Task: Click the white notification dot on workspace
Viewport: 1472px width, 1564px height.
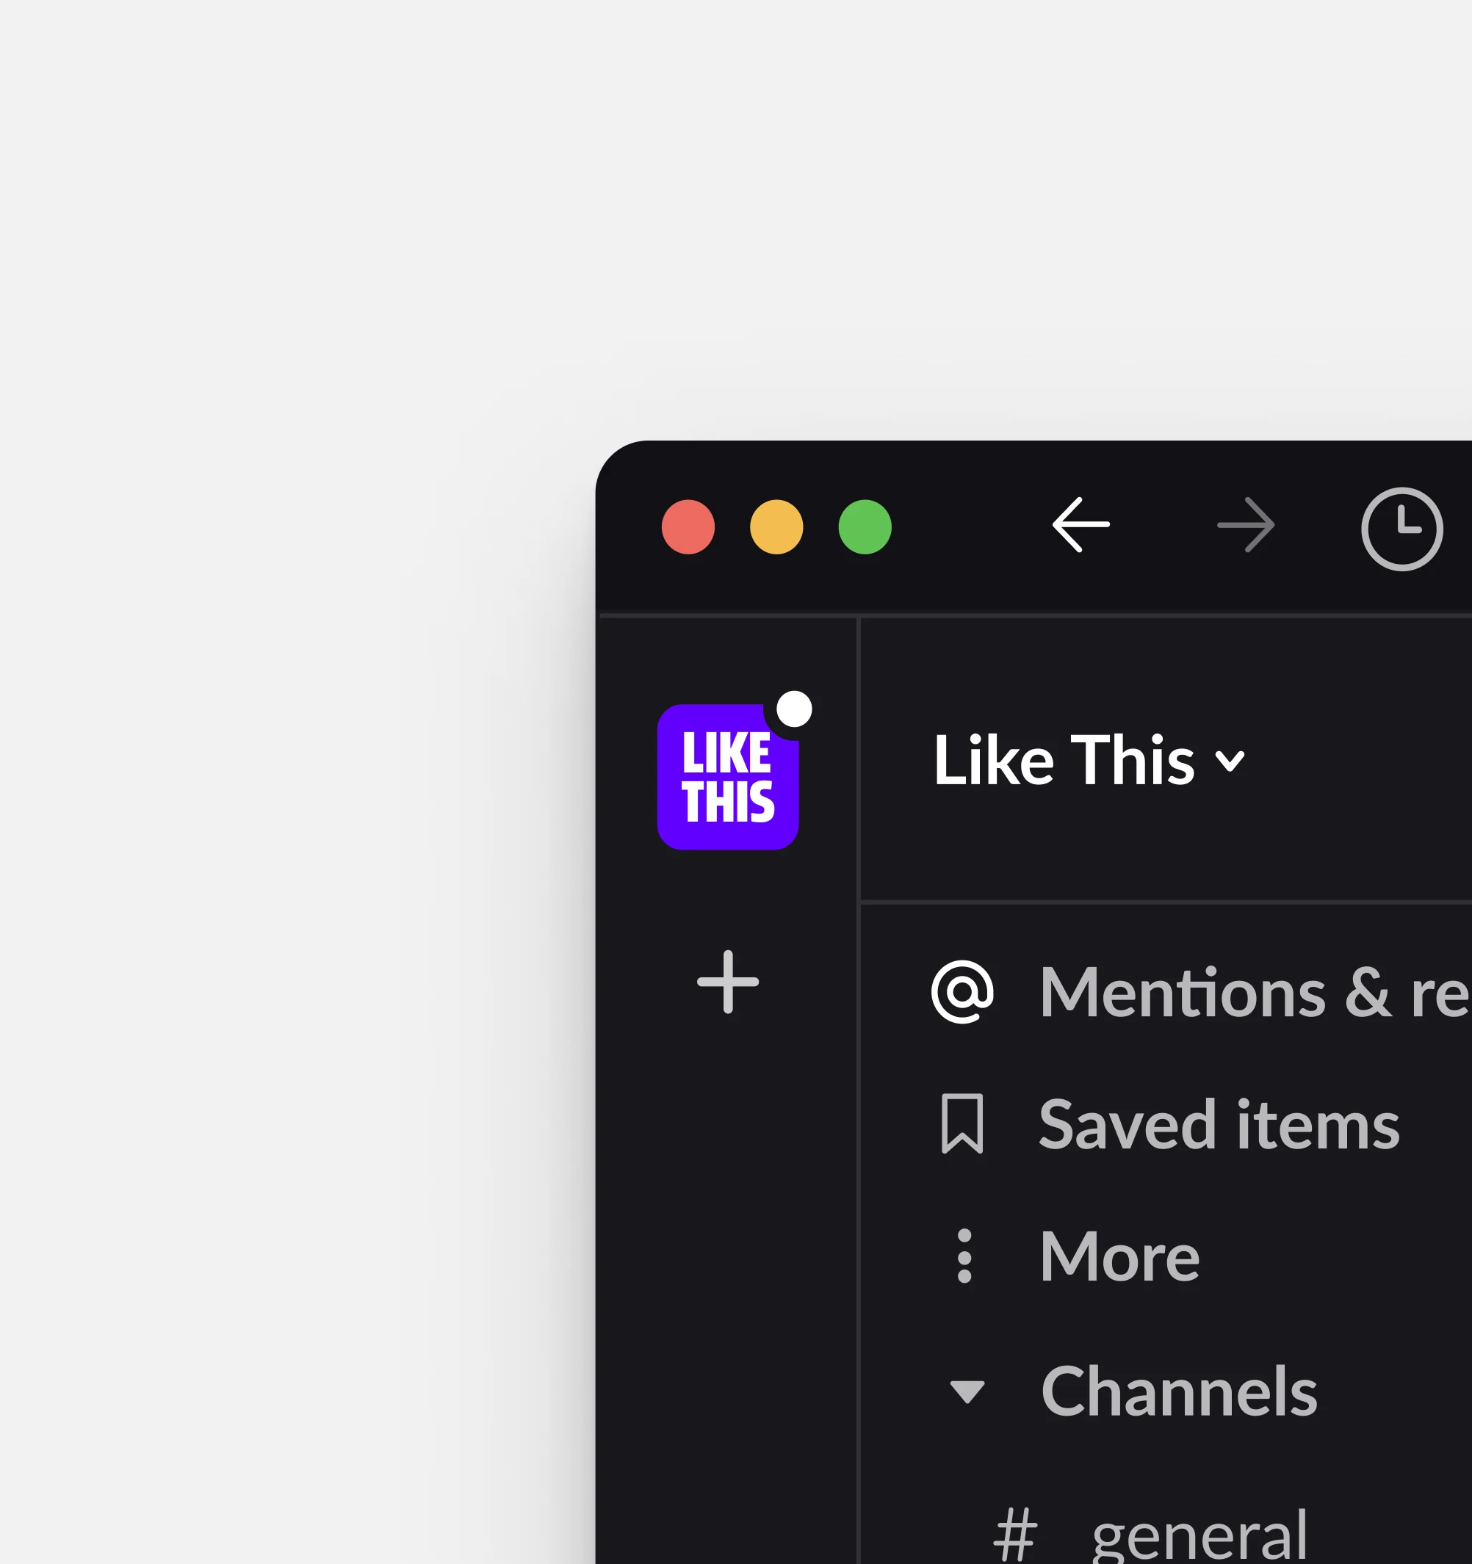Action: tap(793, 709)
